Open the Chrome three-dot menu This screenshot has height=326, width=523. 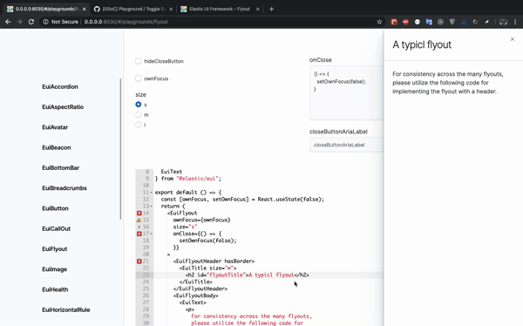[x=515, y=22]
